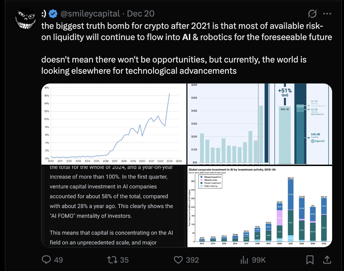The image size is (344, 271).
Task: Click the 35 reposts count
Action: click(124, 260)
